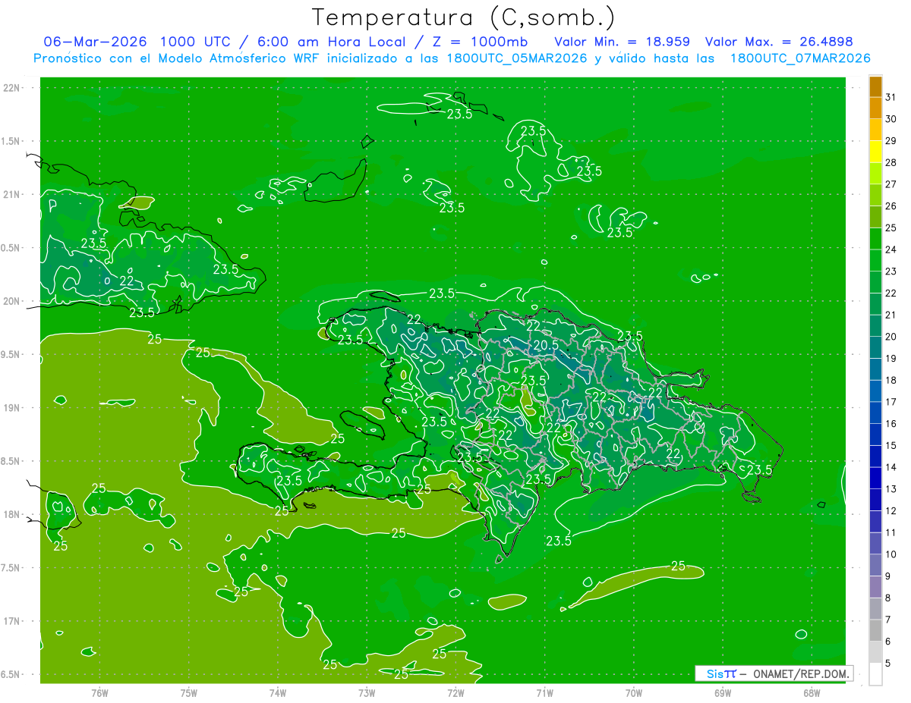This screenshot has height=703, width=911.
Task: Click the color scale label "28"
Action: [x=891, y=162]
